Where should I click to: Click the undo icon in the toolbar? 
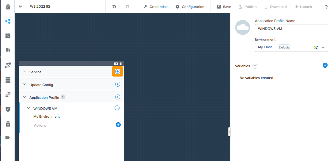pos(114,6)
